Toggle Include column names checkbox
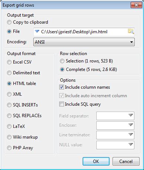Screen dimensions: 144x170 point(61,87)
